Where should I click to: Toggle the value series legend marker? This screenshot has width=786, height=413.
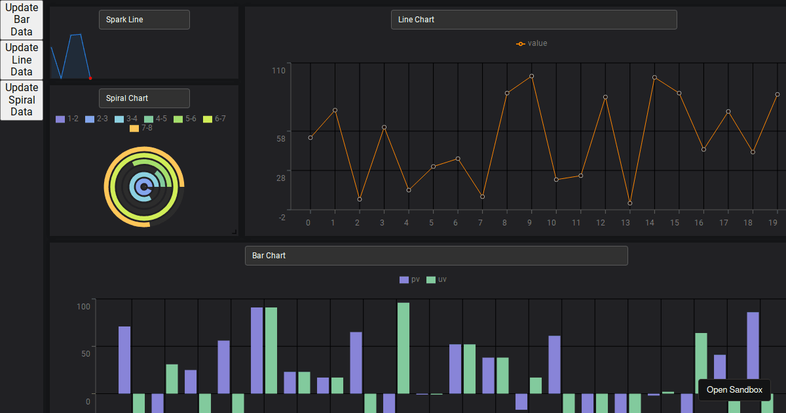click(520, 44)
